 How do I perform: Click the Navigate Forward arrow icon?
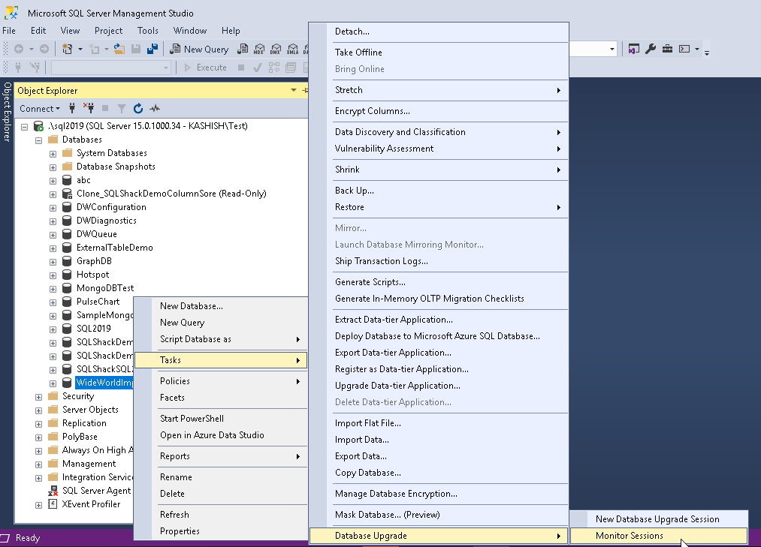click(x=44, y=49)
